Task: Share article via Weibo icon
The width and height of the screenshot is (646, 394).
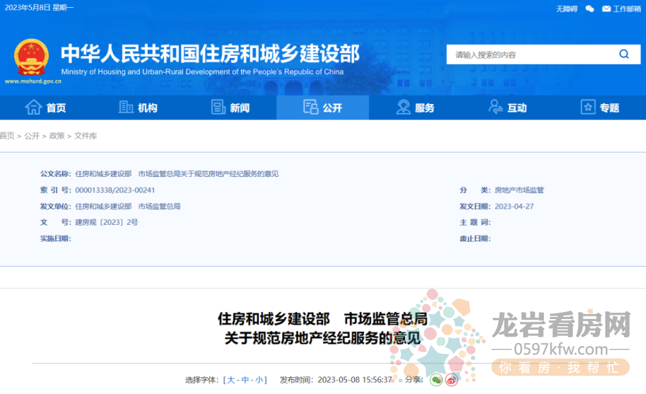Action: [452, 380]
